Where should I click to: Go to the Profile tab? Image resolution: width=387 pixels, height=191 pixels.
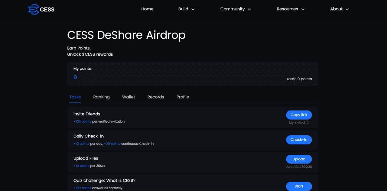pyautogui.click(x=183, y=97)
